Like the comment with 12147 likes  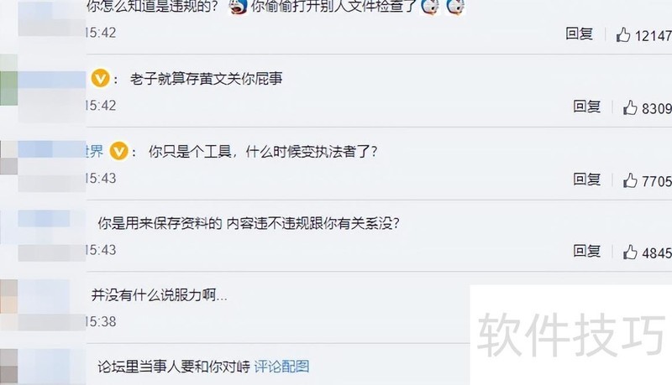click(x=623, y=34)
